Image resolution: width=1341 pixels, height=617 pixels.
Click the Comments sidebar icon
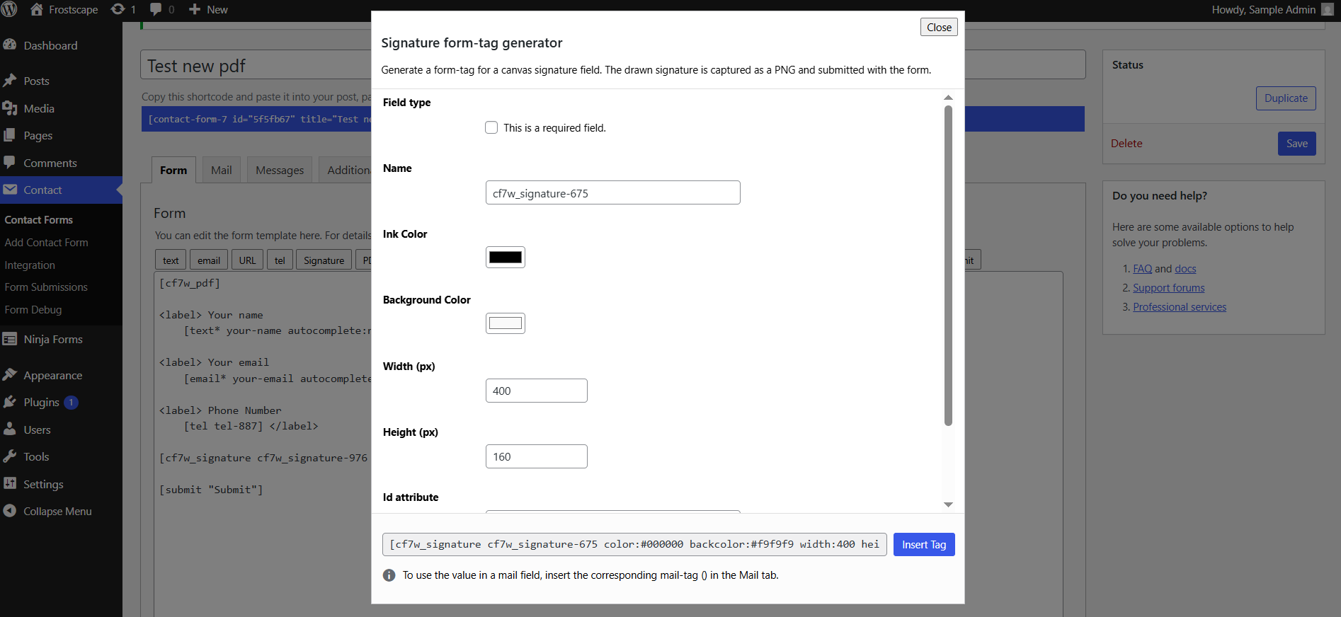coord(10,162)
